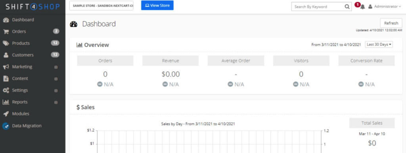Click the Dashboard gauge icon in sidebar
Screen dimensions: 406x153
tap(6, 20)
